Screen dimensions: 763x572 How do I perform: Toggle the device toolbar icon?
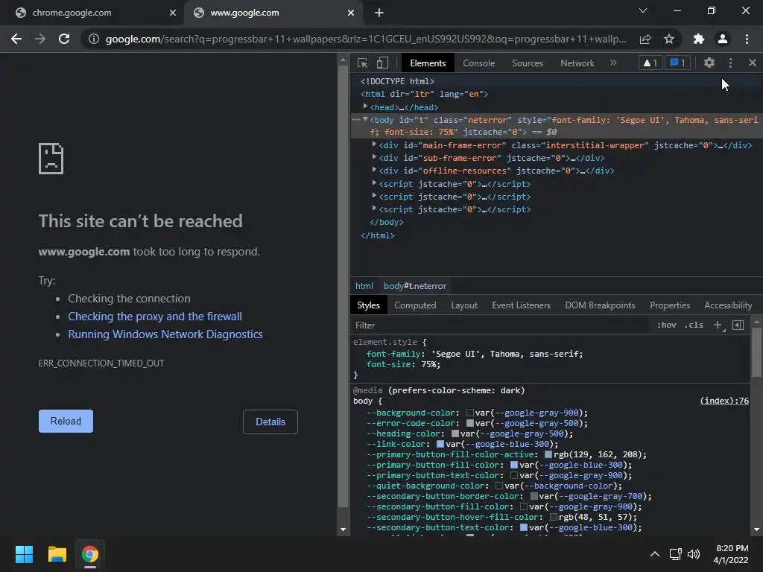coord(382,63)
